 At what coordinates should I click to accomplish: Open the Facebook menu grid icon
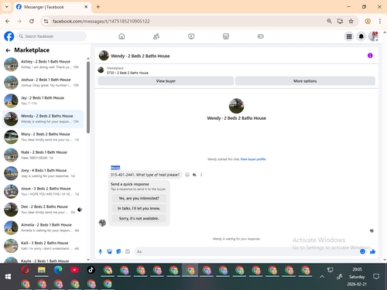tap(349, 36)
